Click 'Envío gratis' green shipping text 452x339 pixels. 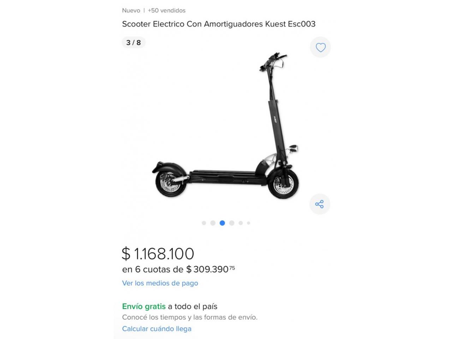coord(144,306)
